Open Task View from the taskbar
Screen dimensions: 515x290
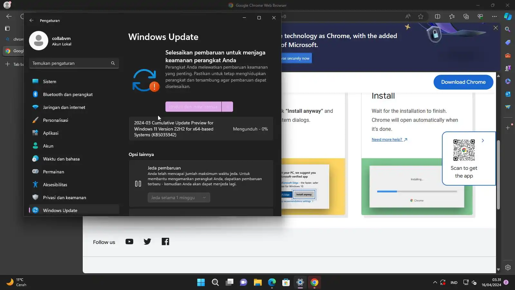tap(229, 283)
